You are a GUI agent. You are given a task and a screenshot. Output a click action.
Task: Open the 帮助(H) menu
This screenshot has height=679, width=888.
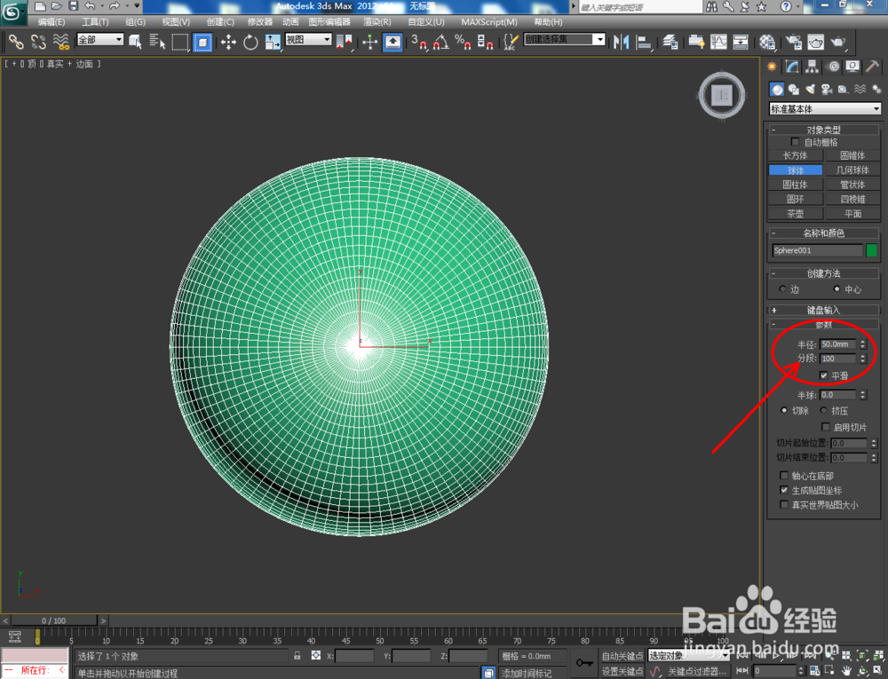pyautogui.click(x=548, y=22)
